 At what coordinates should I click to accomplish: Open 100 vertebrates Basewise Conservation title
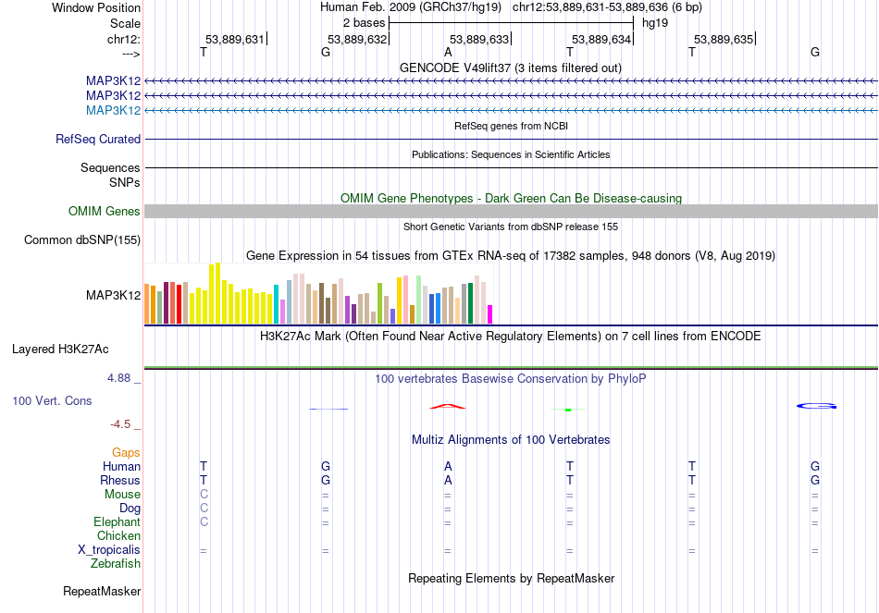click(x=510, y=379)
